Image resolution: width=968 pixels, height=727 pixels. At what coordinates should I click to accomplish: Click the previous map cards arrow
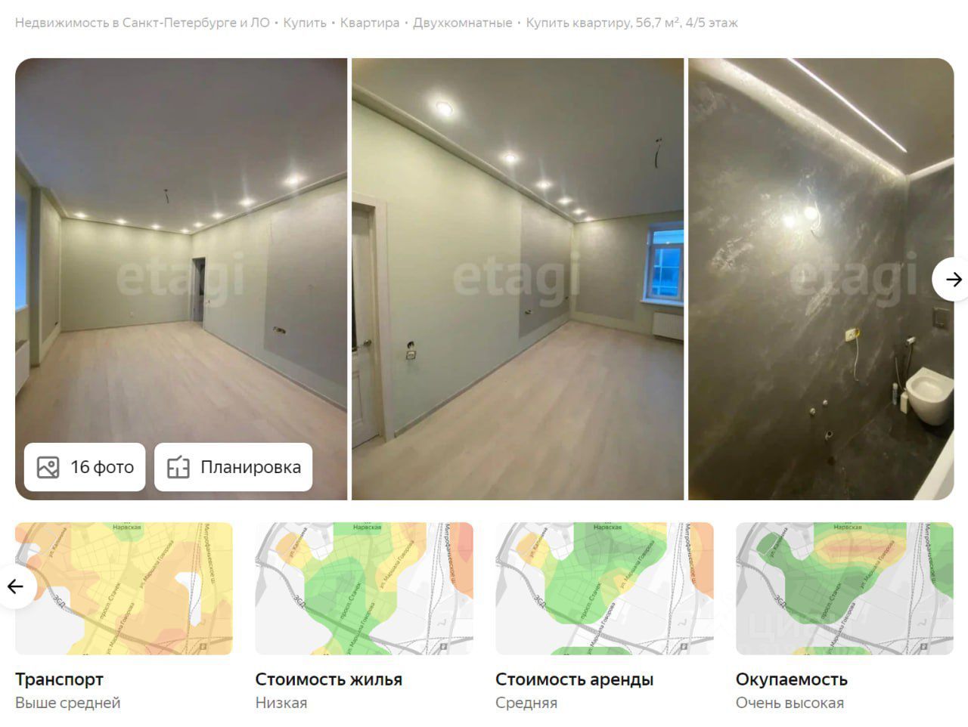pyautogui.click(x=16, y=586)
